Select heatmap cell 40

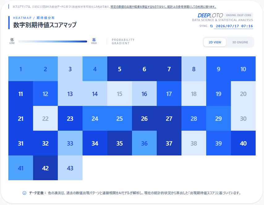pyautogui.click(x=243, y=143)
